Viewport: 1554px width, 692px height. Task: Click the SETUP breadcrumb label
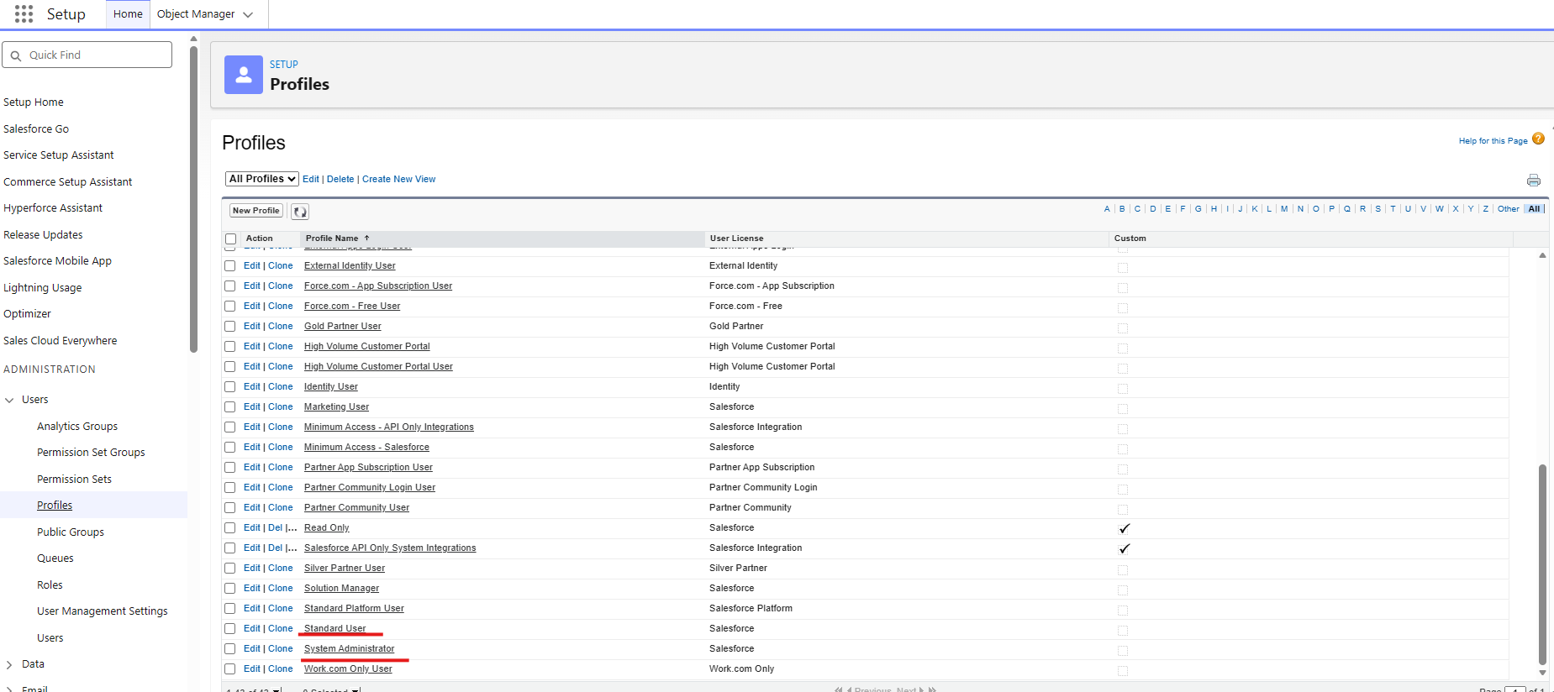pyautogui.click(x=284, y=65)
